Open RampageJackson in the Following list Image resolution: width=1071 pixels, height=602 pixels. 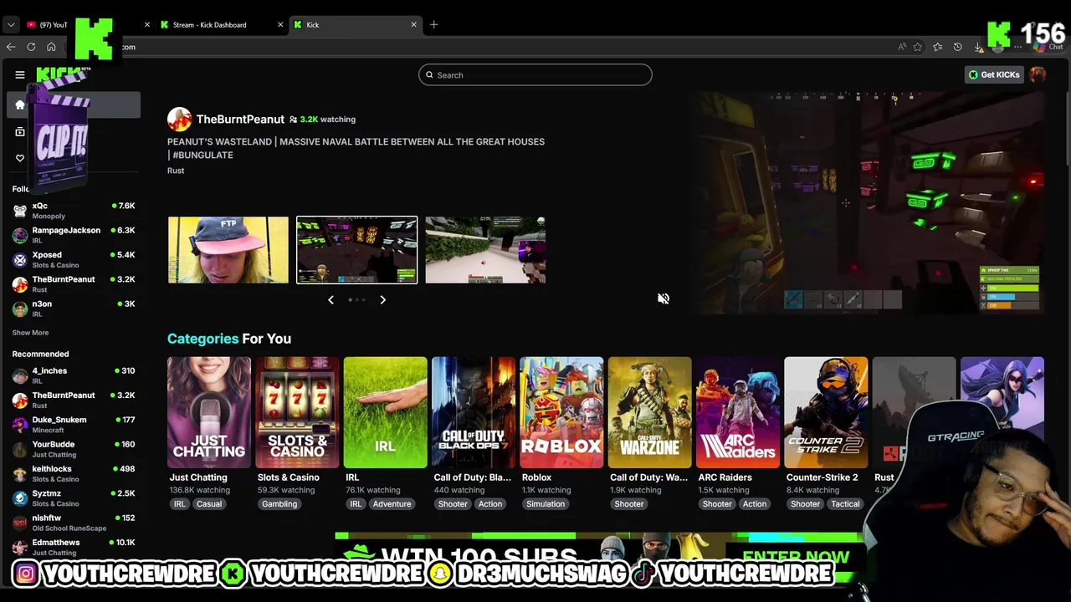(74, 235)
